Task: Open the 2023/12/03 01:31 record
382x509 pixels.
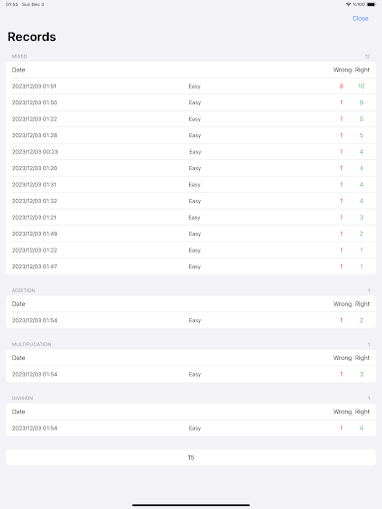Action: [191, 185]
